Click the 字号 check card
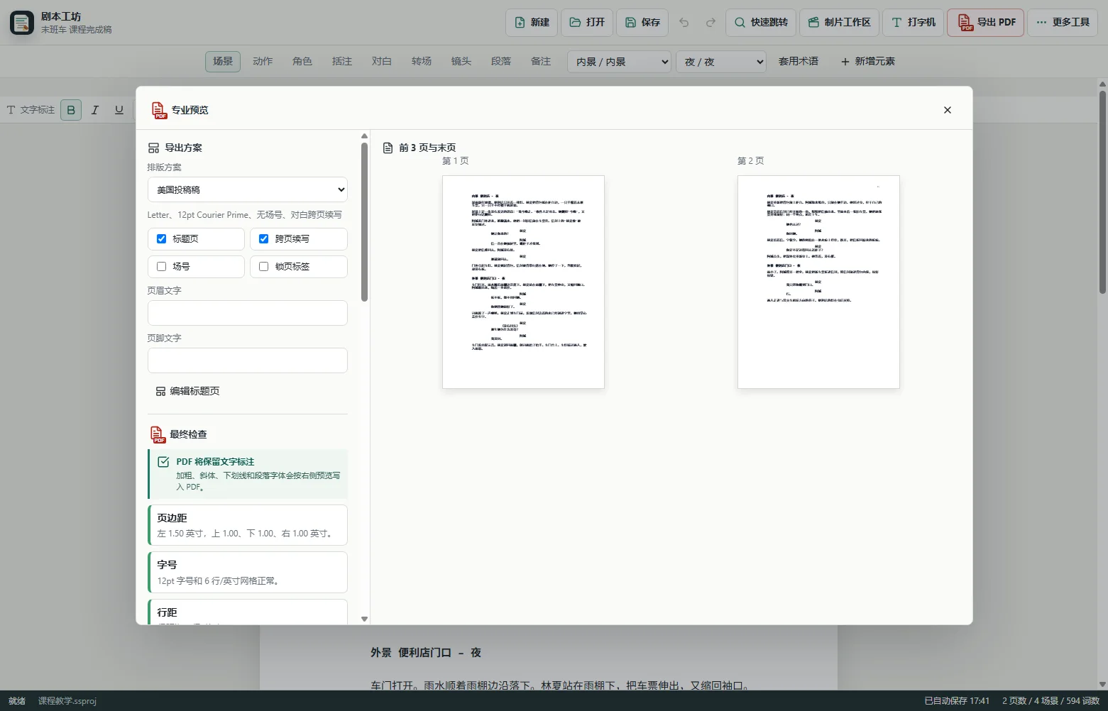Screen dimensions: 1108x711 tap(248, 572)
